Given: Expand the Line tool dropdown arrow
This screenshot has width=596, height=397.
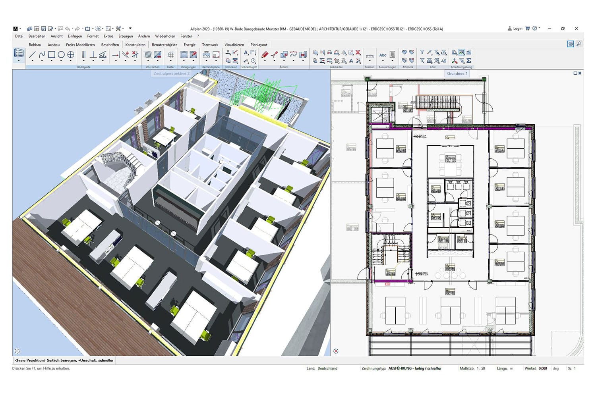Looking at the screenshot, I should click(x=32, y=61).
